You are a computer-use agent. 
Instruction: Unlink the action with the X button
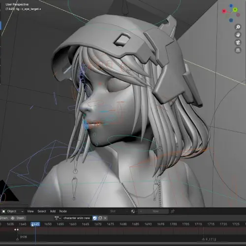coord(105,218)
